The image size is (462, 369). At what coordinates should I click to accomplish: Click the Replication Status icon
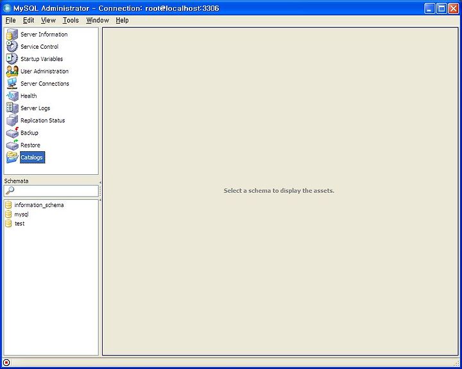12,120
